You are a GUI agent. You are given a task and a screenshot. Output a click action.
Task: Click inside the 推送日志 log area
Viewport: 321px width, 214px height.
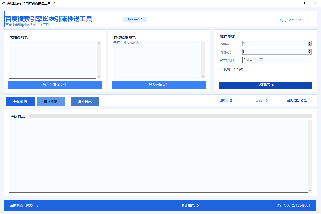point(158,156)
